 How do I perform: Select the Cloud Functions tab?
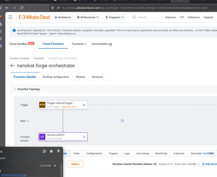tap(53, 44)
